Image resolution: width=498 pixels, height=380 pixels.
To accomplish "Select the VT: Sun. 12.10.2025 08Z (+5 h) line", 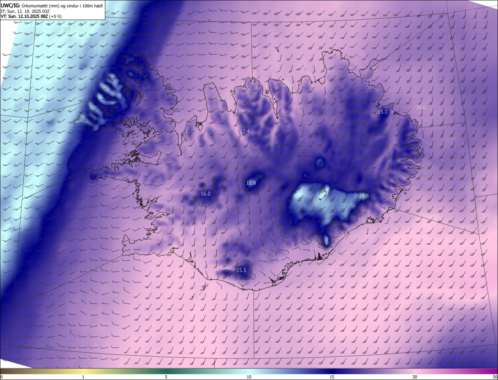I will coord(31,16).
